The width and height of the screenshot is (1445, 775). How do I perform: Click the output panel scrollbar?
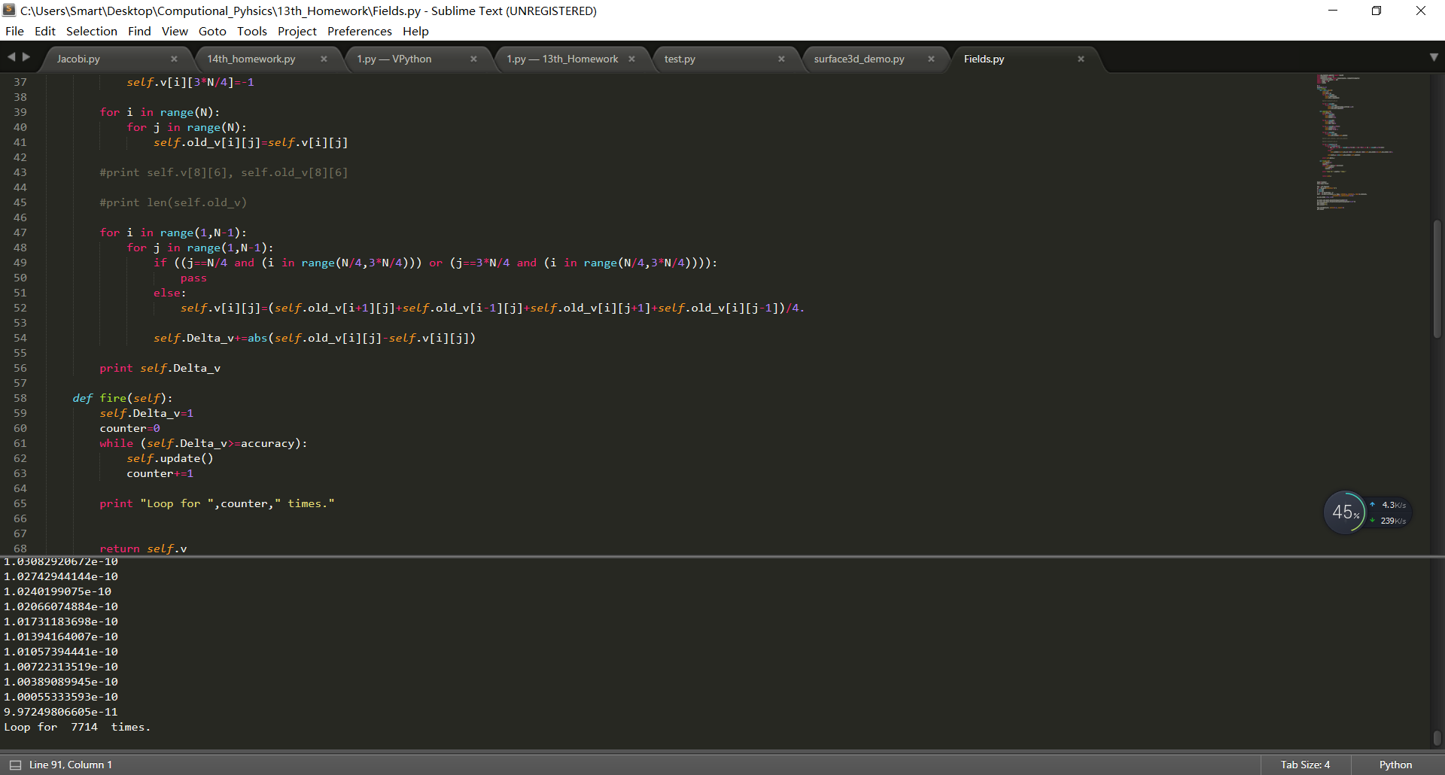coord(1437,737)
